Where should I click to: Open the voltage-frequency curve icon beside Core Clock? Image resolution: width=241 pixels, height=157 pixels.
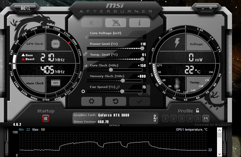[86, 65]
